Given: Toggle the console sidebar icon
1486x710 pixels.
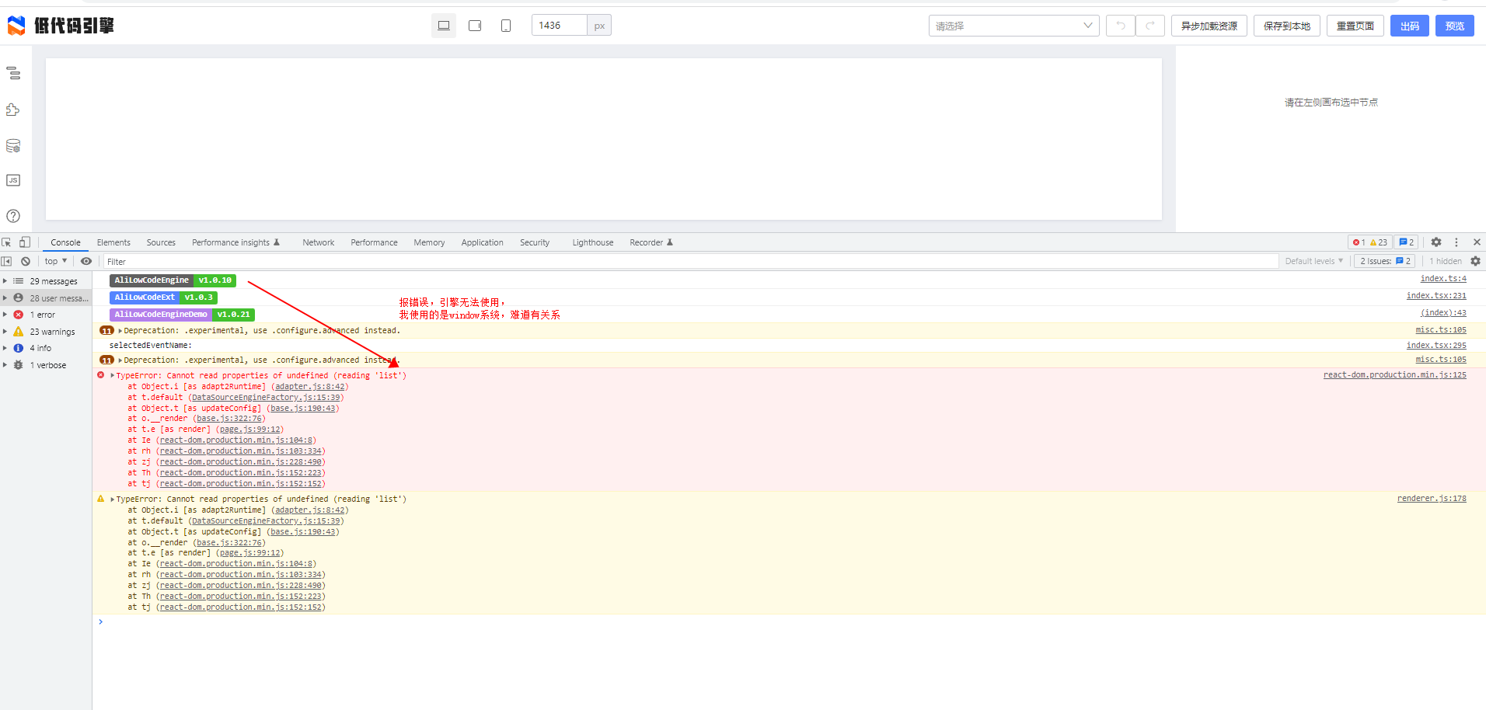Looking at the screenshot, I should coord(7,261).
